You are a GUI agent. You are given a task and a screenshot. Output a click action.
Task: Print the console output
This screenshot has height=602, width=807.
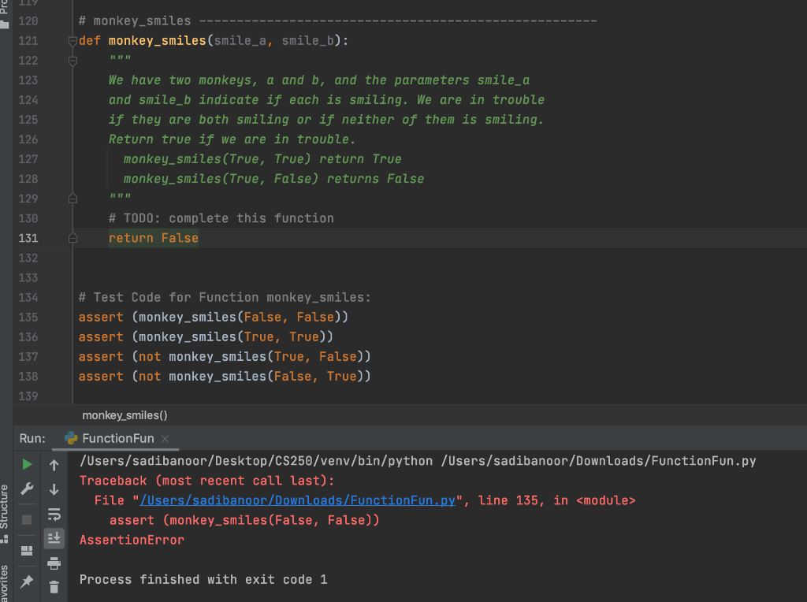coord(54,564)
